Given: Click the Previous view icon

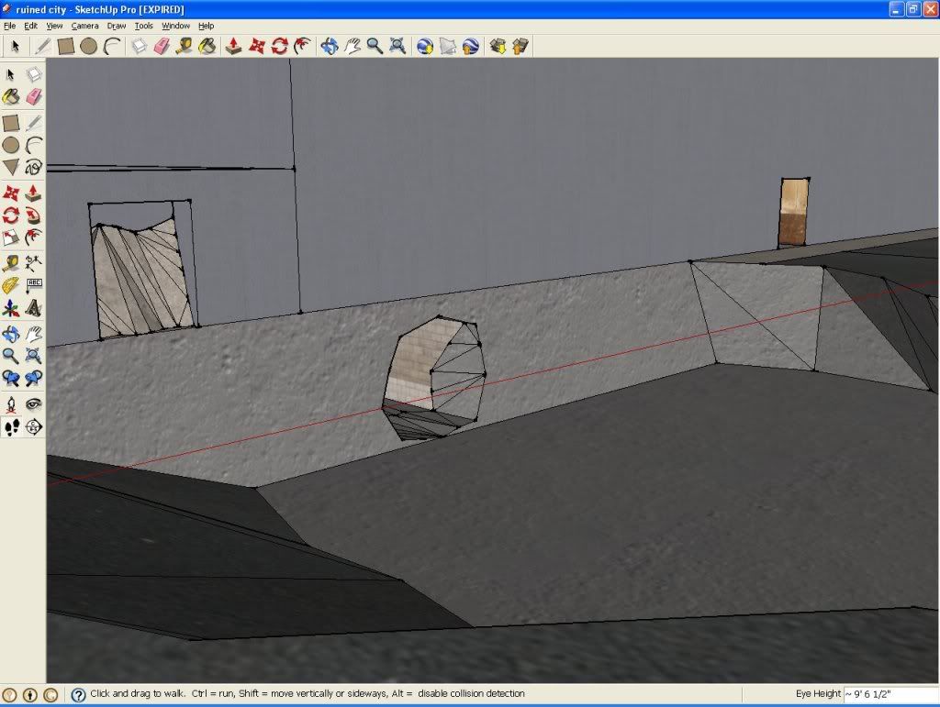Looking at the screenshot, I should click(11, 379).
